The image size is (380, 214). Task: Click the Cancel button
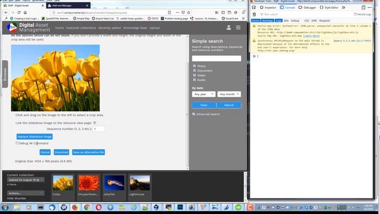(45, 152)
